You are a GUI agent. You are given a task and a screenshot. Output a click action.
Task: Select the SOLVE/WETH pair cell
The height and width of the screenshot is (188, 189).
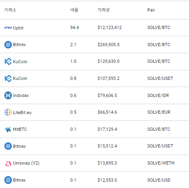161,163
